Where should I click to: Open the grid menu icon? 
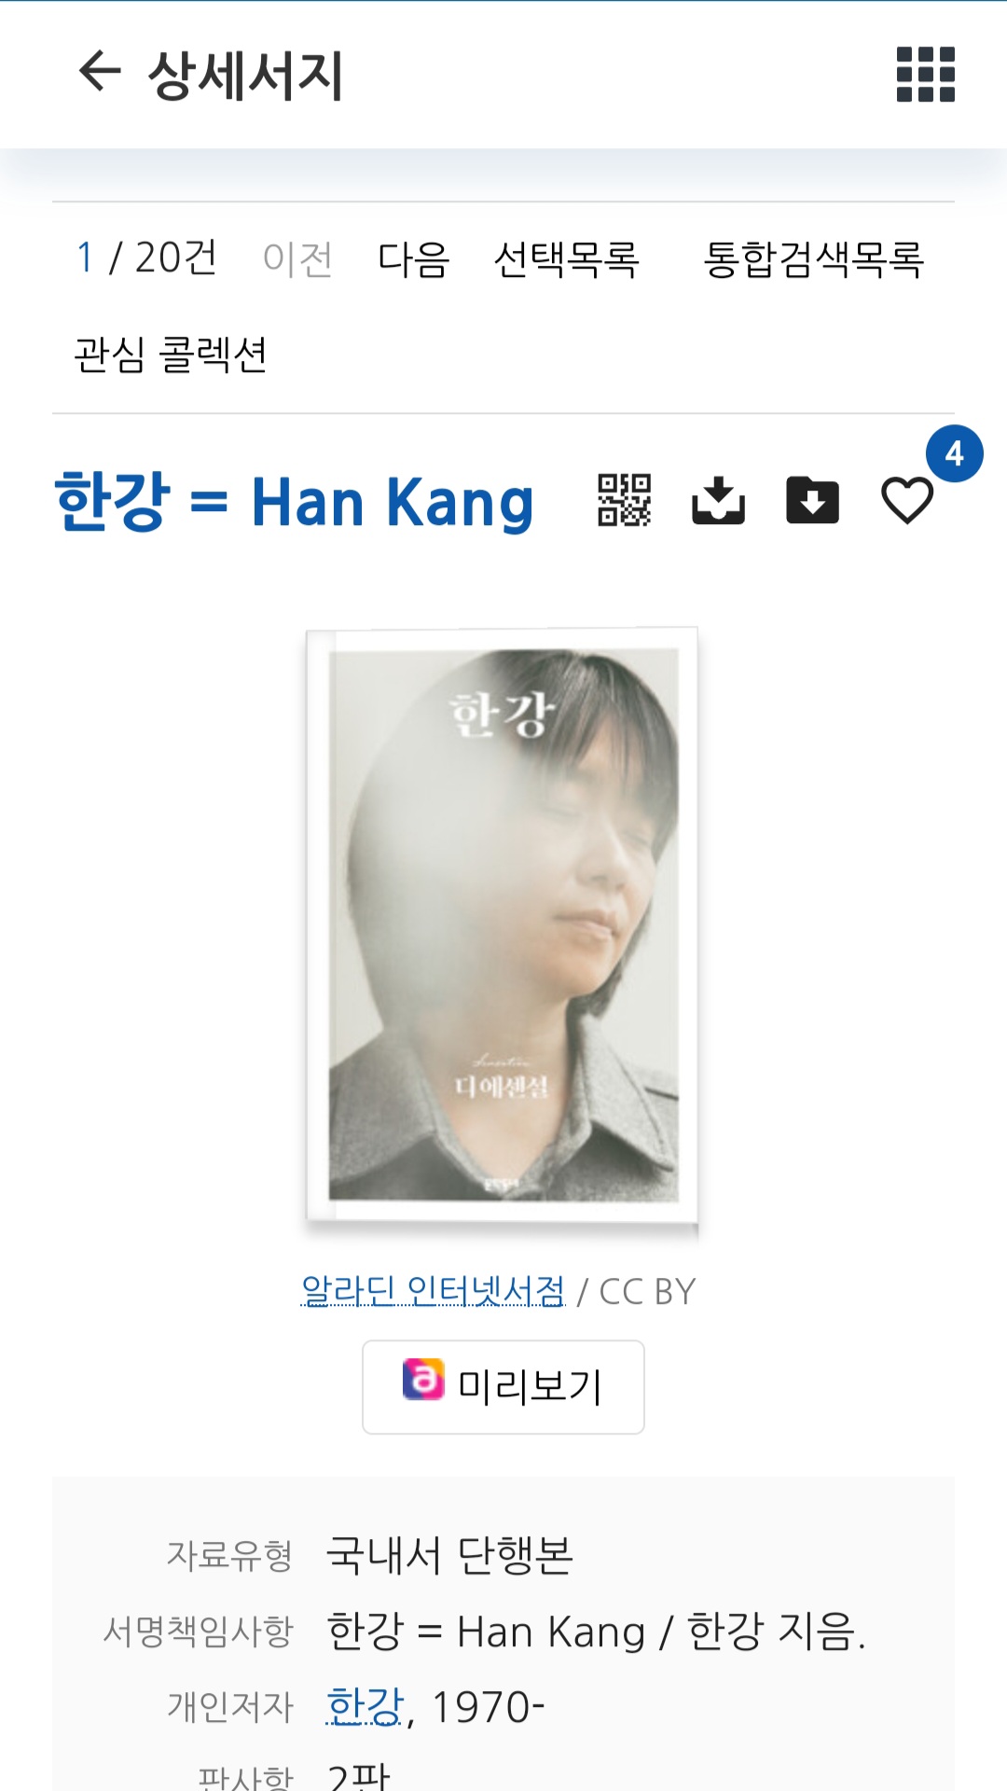925,74
